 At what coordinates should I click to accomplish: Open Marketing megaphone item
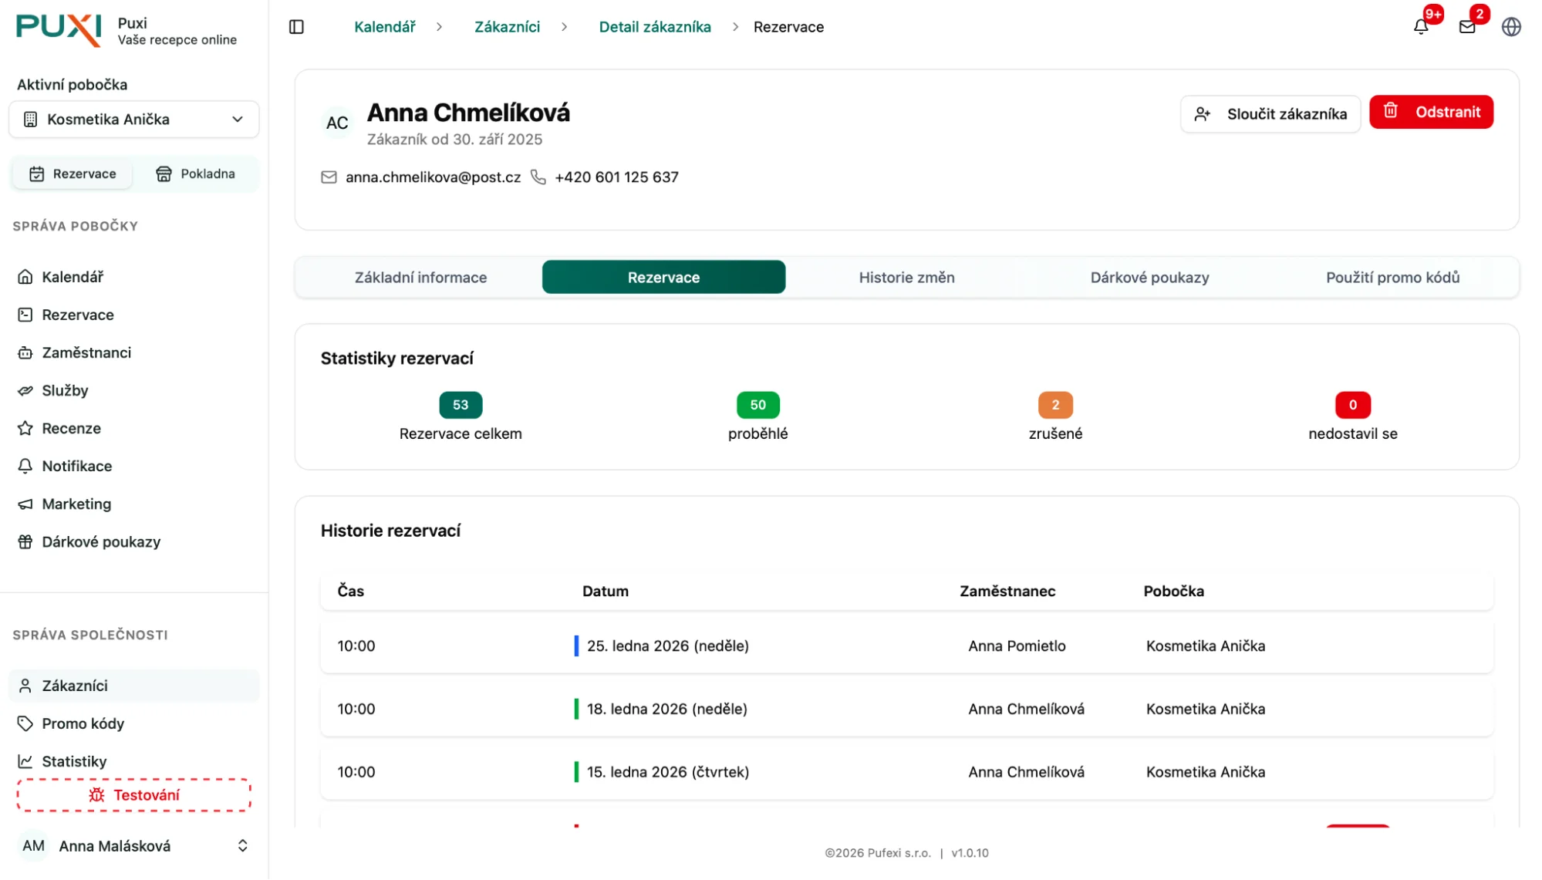point(76,504)
